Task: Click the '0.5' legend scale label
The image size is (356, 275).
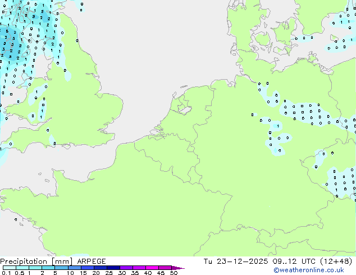Action: [x=20, y=273]
